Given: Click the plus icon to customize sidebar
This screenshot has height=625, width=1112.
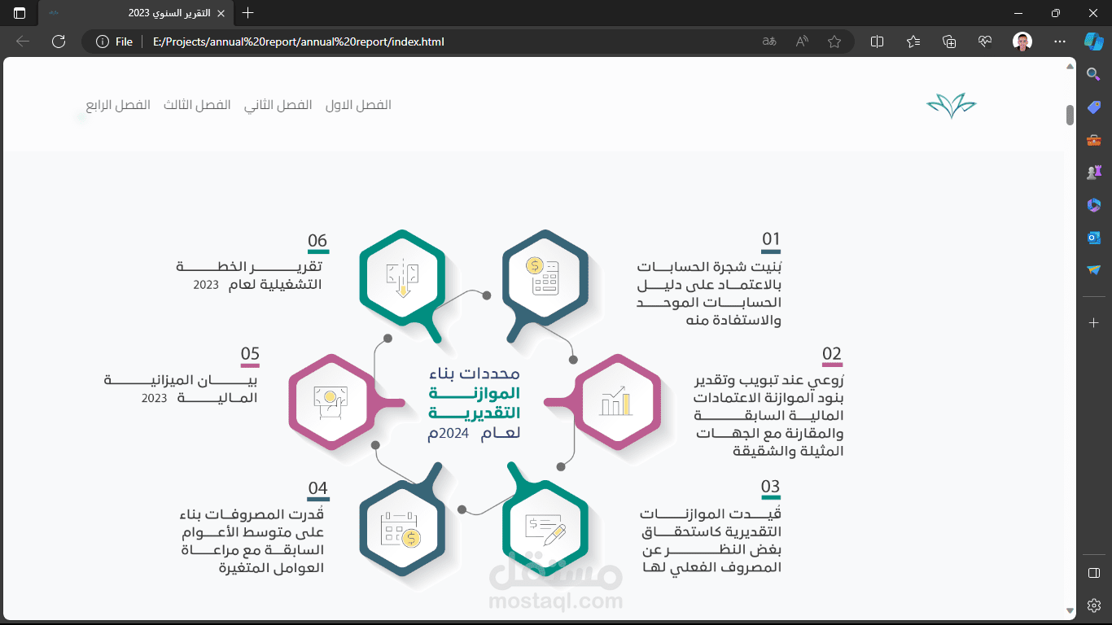Looking at the screenshot, I should click(1094, 323).
